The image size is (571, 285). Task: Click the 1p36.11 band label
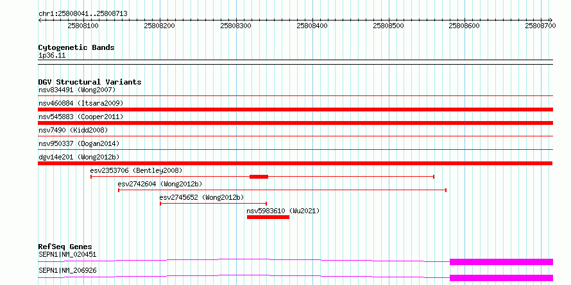click(x=52, y=56)
